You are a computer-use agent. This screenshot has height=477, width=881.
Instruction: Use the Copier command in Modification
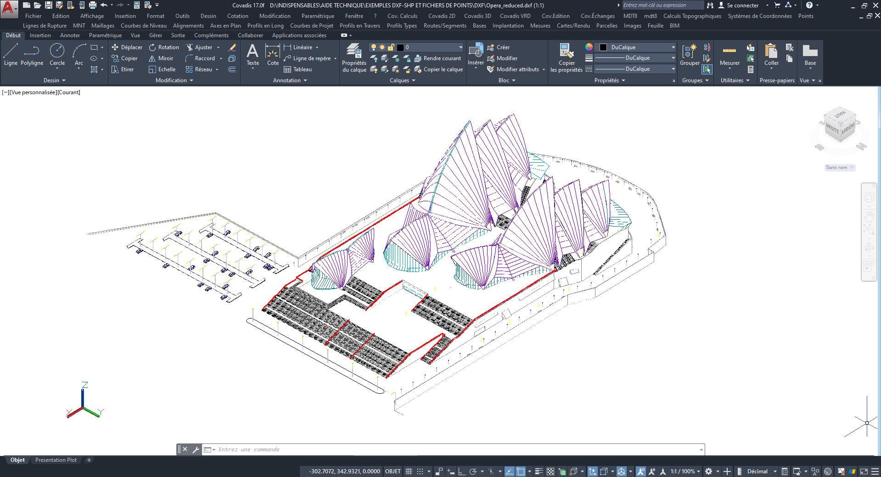click(124, 58)
